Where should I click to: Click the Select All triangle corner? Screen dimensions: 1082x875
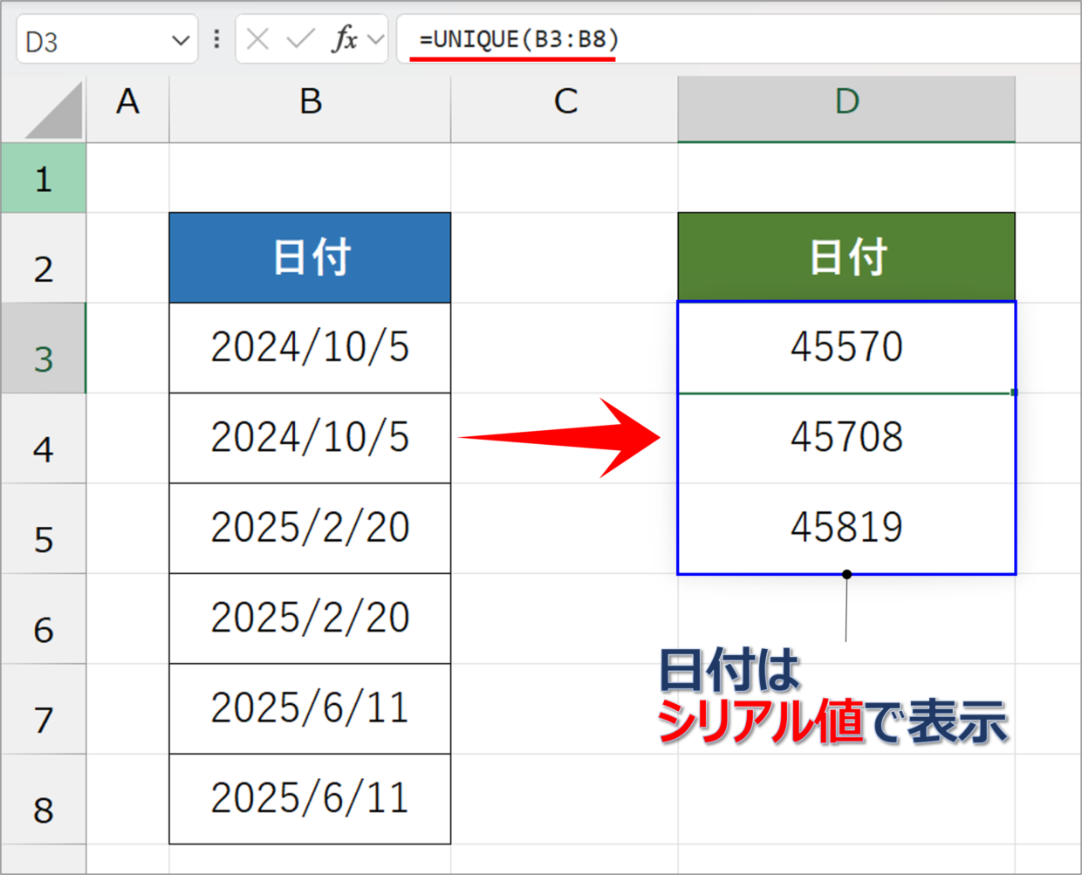(54, 110)
